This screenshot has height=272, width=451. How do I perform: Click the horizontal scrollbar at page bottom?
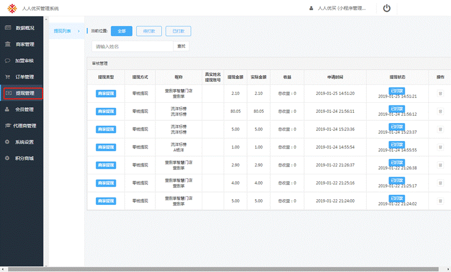click(x=223, y=269)
